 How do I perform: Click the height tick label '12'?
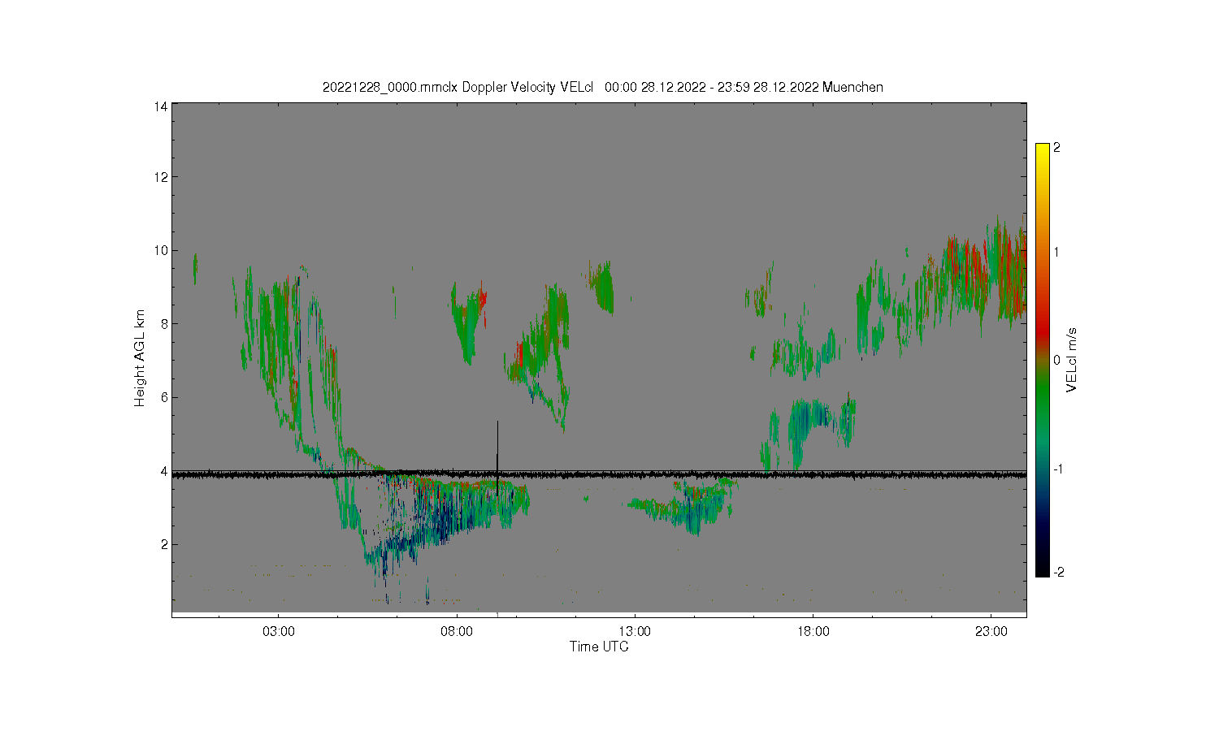pos(161,177)
